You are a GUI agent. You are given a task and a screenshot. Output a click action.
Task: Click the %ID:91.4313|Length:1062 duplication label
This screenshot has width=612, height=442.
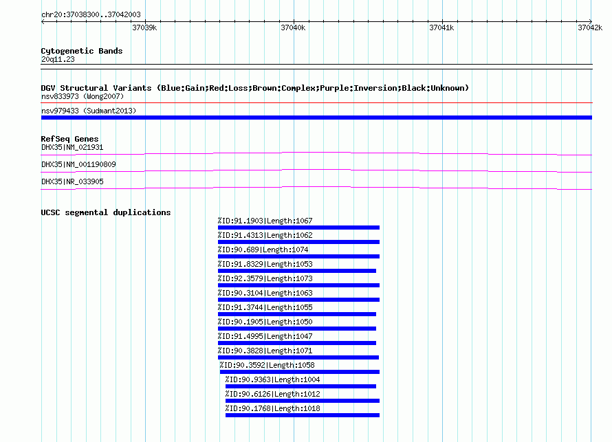click(x=265, y=235)
